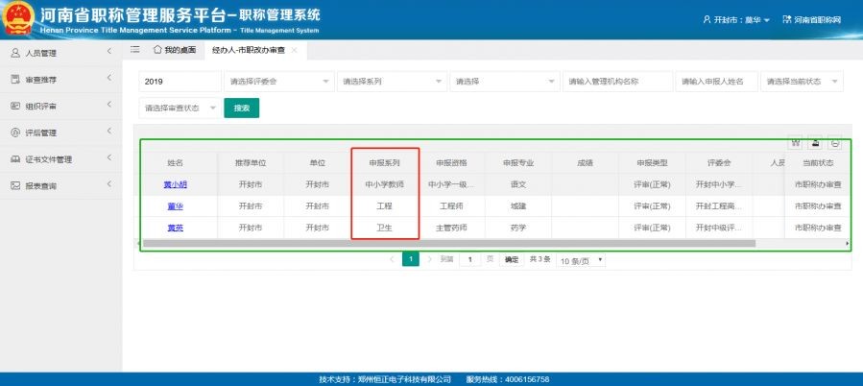Click the scrollbar right arrow of table

coord(847,243)
